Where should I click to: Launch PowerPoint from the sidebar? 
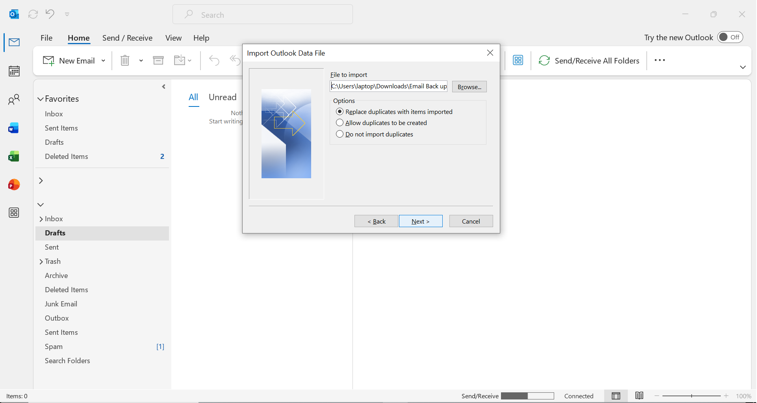pyautogui.click(x=14, y=185)
